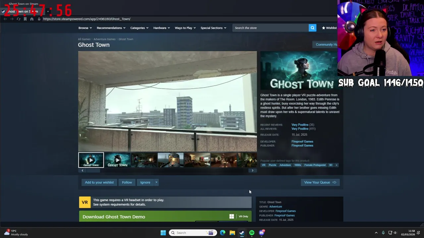Open the Hardware dropdown

point(161,28)
